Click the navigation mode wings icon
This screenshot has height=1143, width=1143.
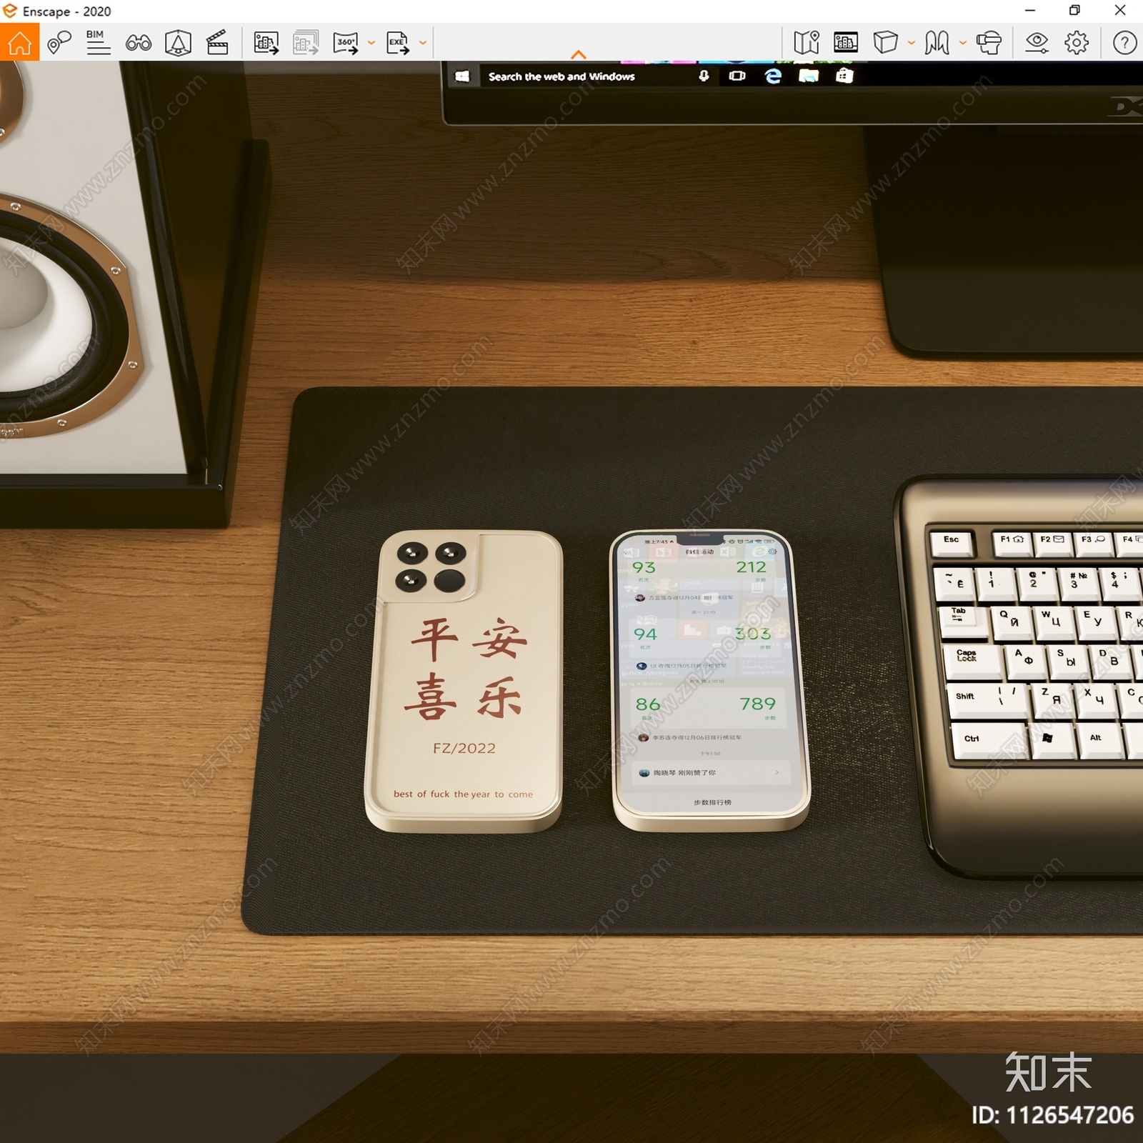click(937, 43)
